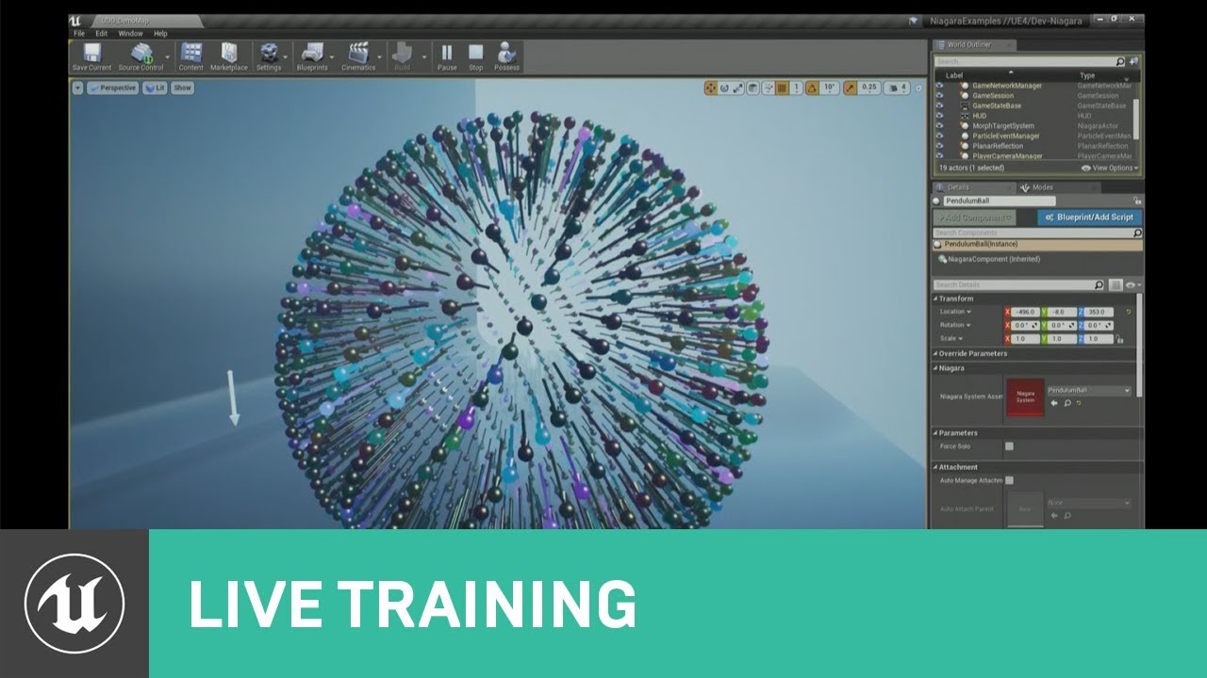Click the Perspective view button

pos(112,88)
